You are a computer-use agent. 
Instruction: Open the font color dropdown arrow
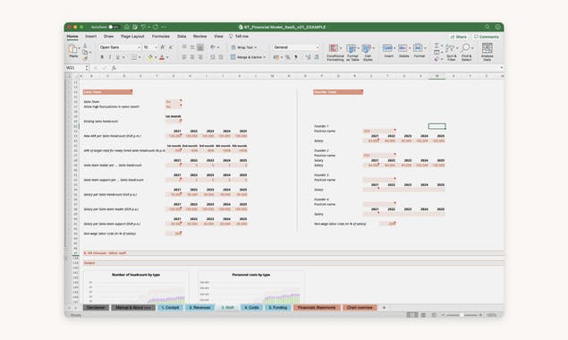coord(167,57)
